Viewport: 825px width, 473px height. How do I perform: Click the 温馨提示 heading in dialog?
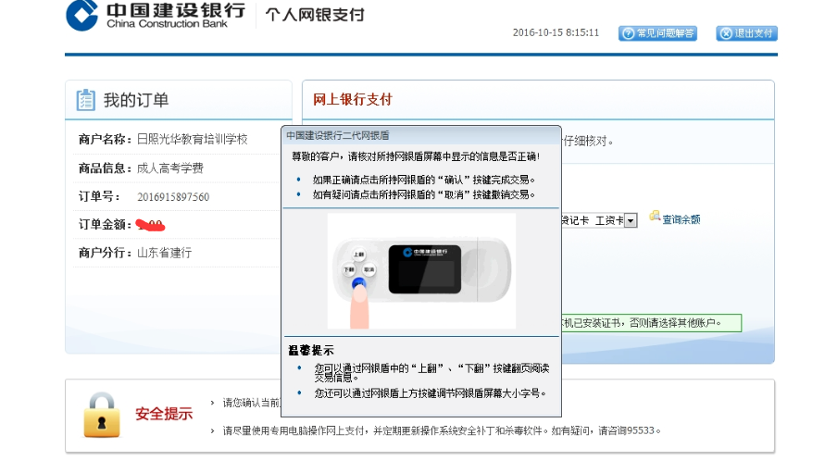coord(311,351)
